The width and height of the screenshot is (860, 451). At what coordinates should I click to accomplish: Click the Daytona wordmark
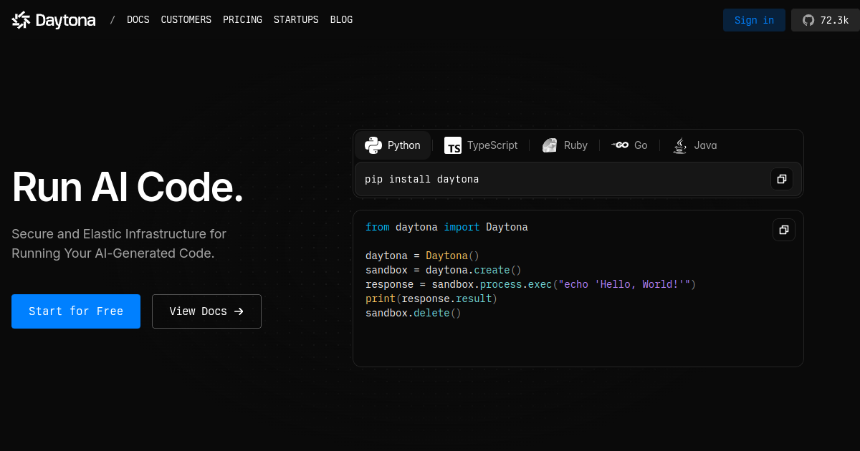click(x=65, y=21)
